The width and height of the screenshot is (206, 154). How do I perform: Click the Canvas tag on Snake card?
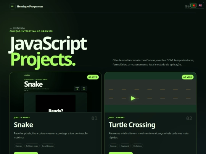point(19,146)
